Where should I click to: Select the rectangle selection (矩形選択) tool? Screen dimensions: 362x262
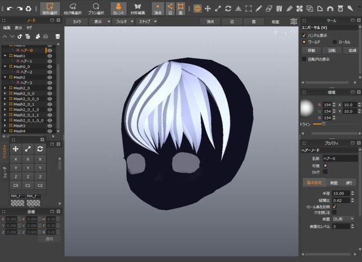50,9
